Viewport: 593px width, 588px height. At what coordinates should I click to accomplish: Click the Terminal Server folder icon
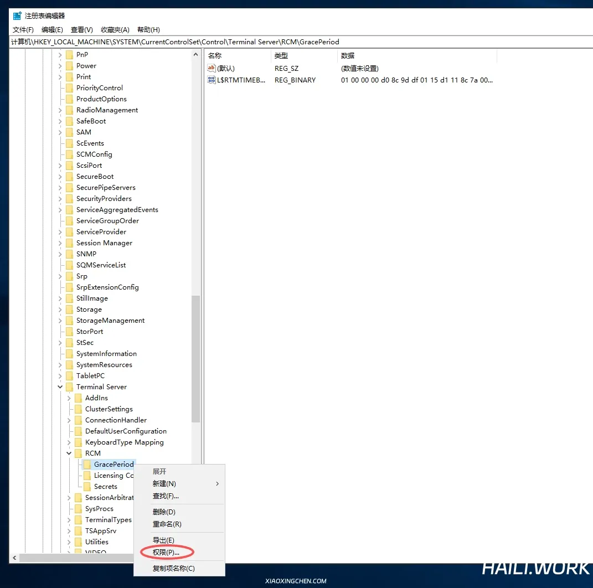pyautogui.click(x=69, y=387)
